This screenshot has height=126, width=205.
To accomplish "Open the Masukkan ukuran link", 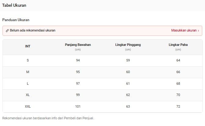I will (184, 31).
